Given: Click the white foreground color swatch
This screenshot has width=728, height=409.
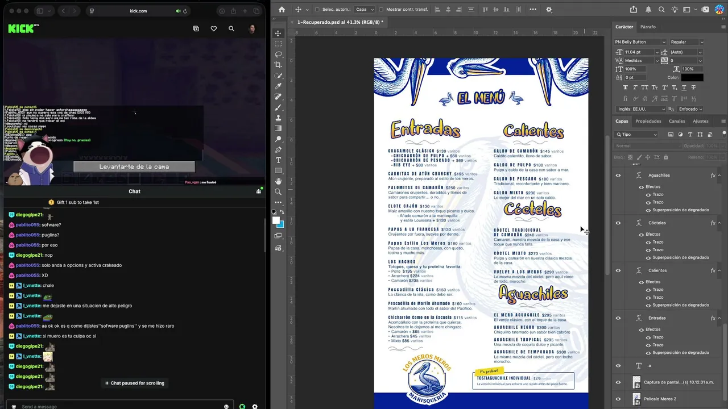Looking at the screenshot, I should pyautogui.click(x=276, y=220).
